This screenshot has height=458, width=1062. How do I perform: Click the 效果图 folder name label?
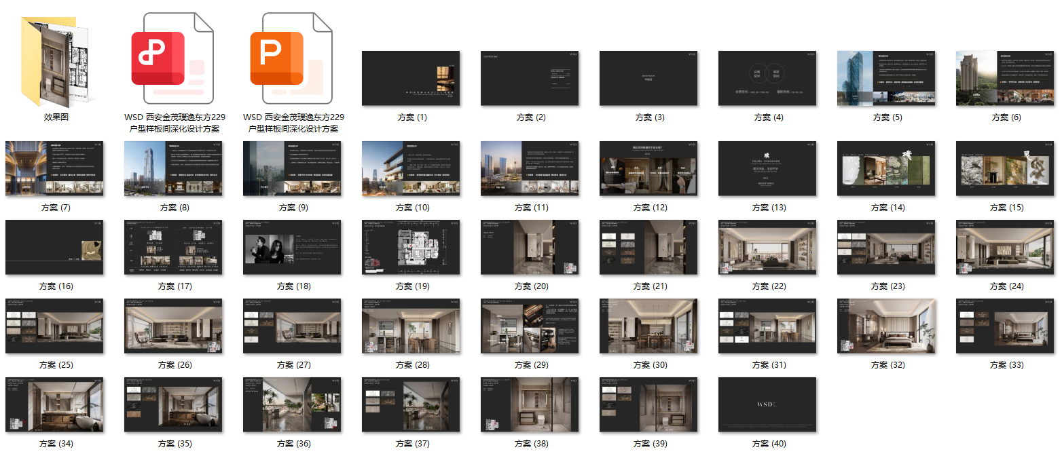(x=56, y=117)
